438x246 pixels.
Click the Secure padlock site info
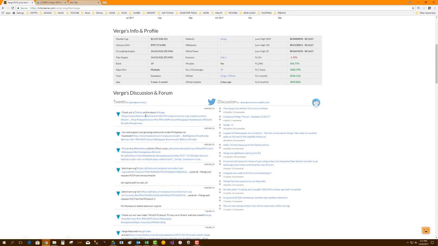coord(22,8)
